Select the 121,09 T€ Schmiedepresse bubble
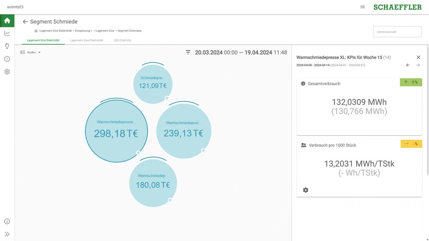This screenshot has height=241, width=429. [x=153, y=84]
